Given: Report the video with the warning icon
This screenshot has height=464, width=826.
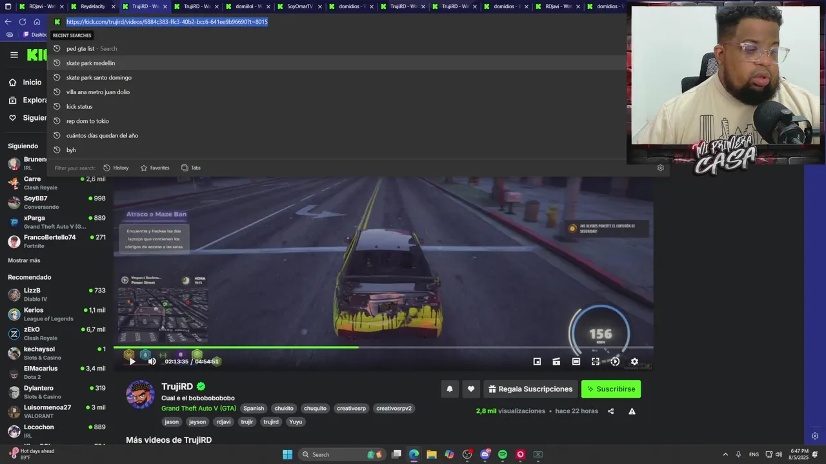Looking at the screenshot, I should click(x=632, y=411).
